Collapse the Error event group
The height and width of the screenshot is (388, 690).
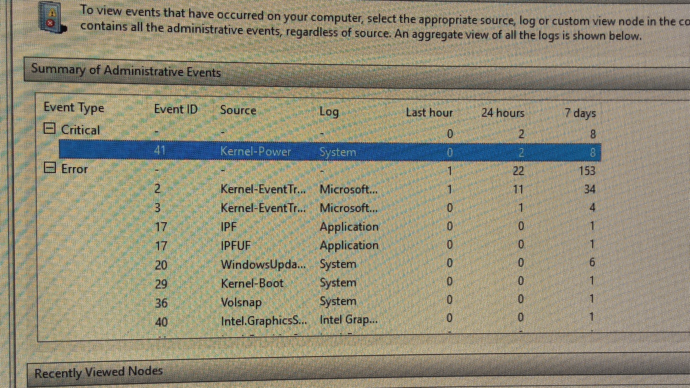pos(50,168)
